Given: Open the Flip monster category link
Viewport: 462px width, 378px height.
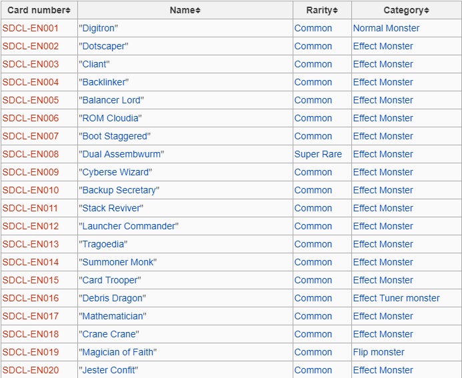Looking at the screenshot, I should click(x=379, y=352).
